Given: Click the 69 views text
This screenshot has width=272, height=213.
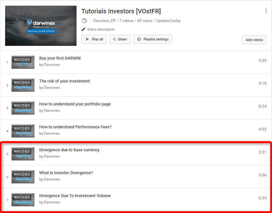Looking at the screenshot, I should (145, 21).
